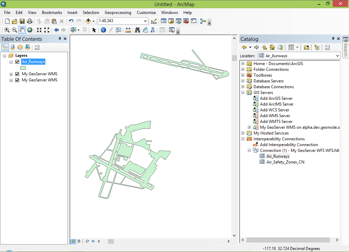The image size is (349, 252).
Task: Select the Measure ruler tool
Action: (x=128, y=30)
